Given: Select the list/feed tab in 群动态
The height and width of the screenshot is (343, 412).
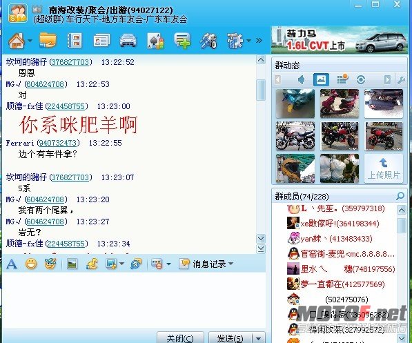Looking at the screenshot, I should (x=342, y=79).
